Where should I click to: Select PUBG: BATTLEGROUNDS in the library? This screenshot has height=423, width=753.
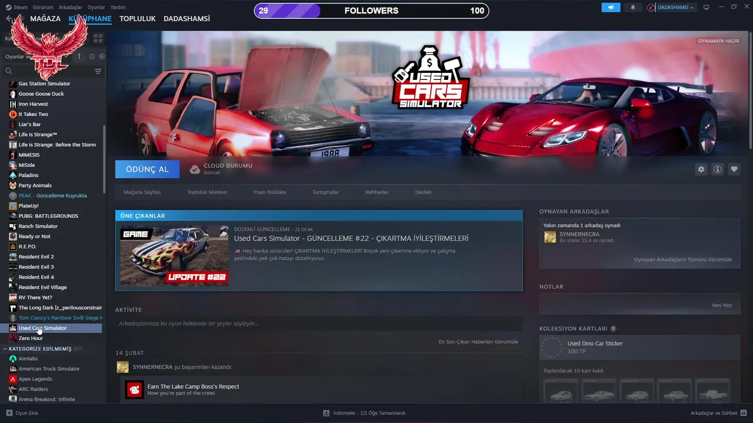[48, 216]
